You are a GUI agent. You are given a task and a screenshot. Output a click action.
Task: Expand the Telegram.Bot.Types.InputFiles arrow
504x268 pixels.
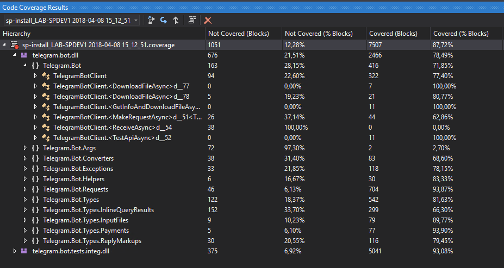(25, 220)
